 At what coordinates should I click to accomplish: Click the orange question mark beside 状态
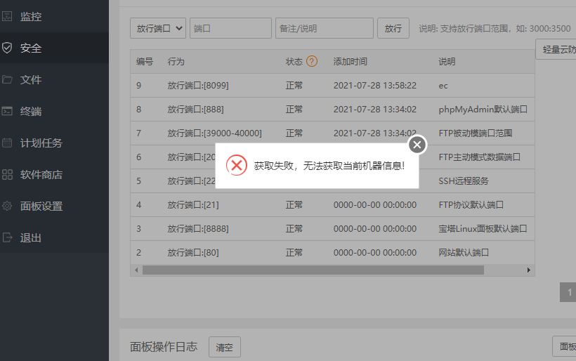(311, 61)
